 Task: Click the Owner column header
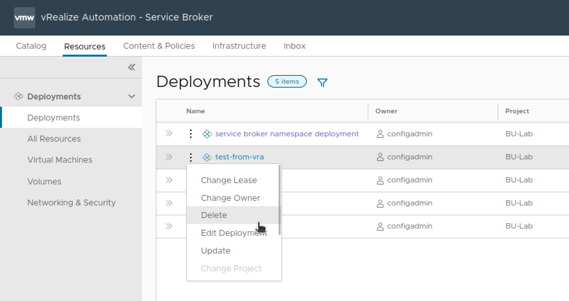386,111
